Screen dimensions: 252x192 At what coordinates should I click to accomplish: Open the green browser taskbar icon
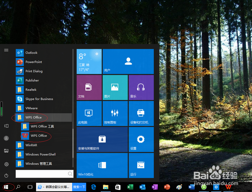click(x=204, y=187)
